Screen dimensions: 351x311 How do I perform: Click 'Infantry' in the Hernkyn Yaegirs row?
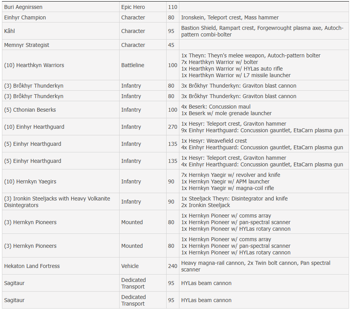(131, 181)
